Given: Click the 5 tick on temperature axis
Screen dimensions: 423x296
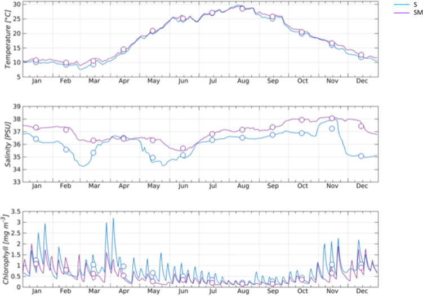Looking at the screenshot, I should pyautogui.click(x=19, y=77).
